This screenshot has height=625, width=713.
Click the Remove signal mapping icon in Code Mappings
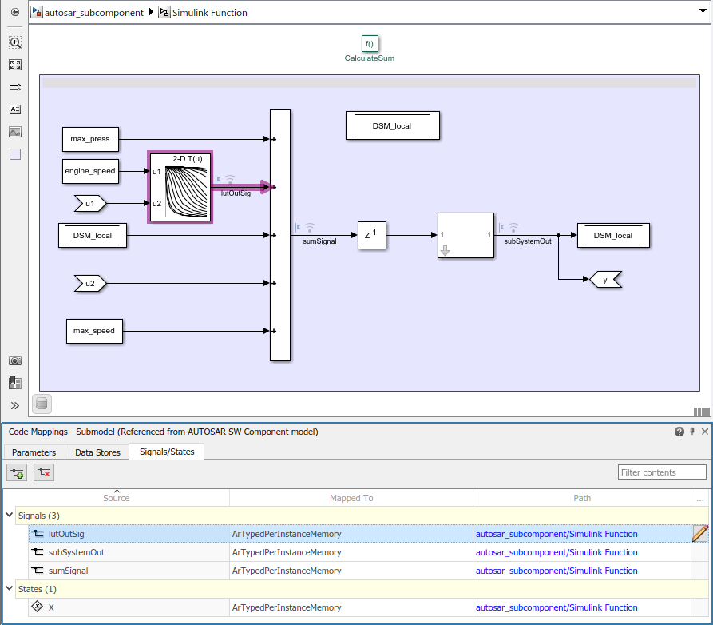pos(43,472)
